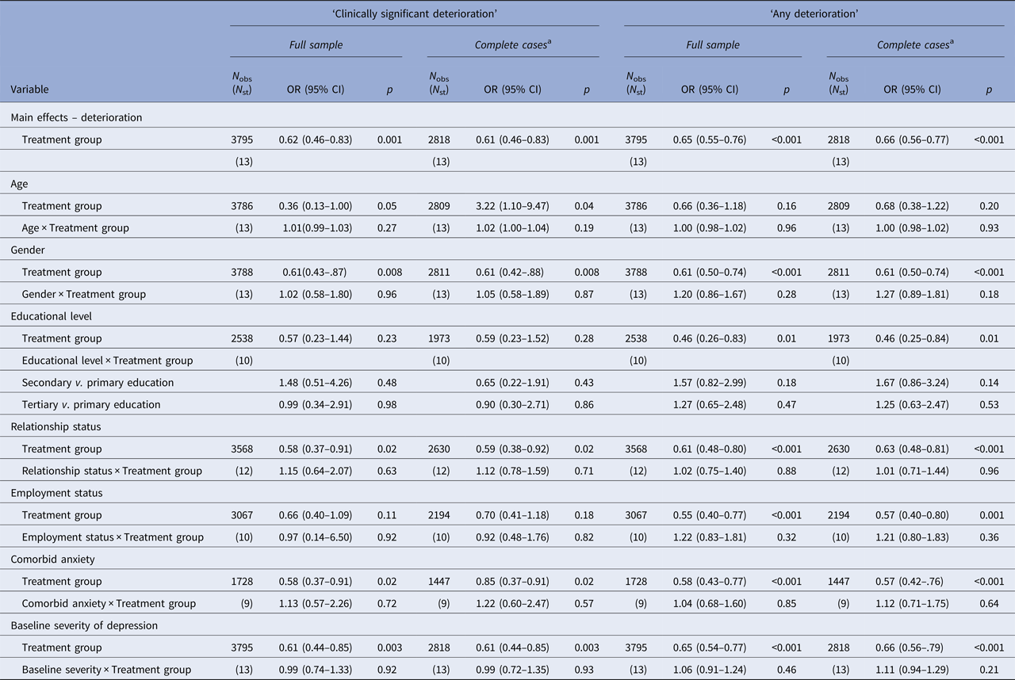Click the 'Clinically significant deterioration' column group header

click(414, 13)
